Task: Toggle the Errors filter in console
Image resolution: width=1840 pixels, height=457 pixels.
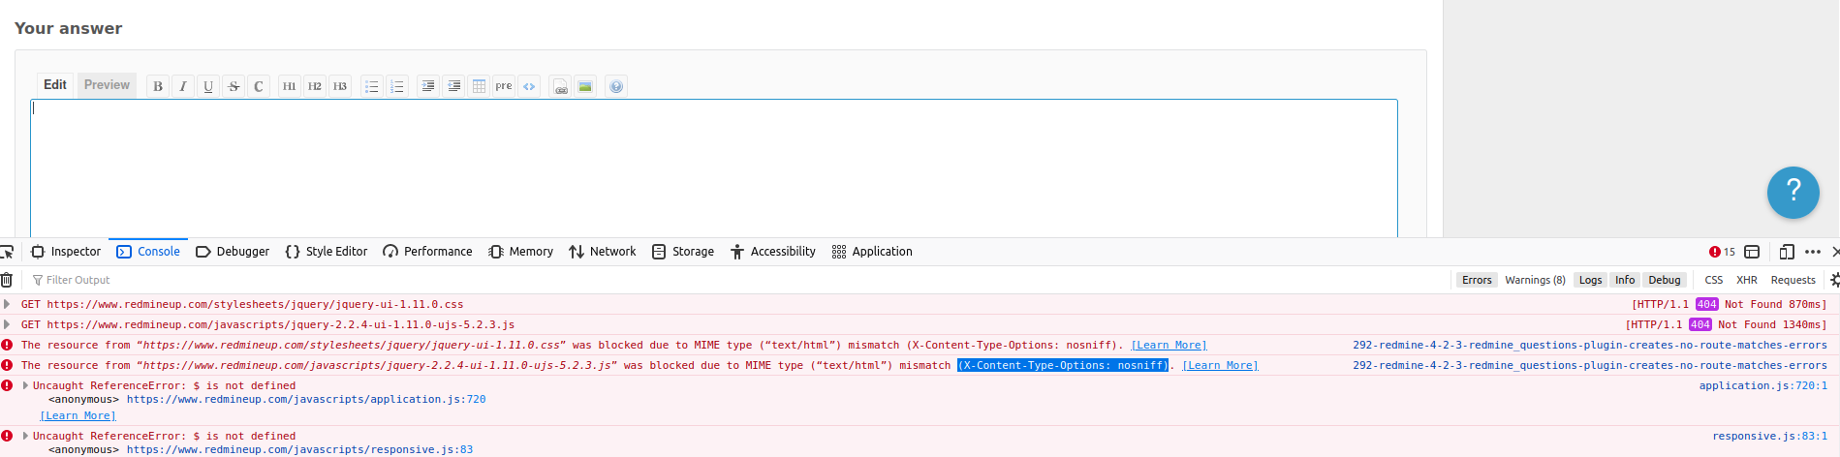Action: pos(1477,280)
